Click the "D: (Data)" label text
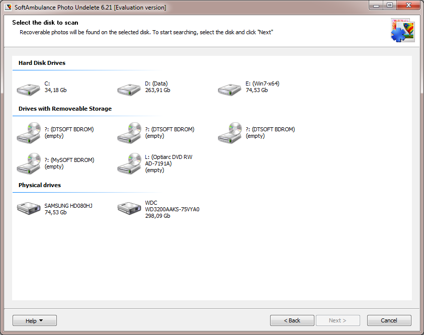 pos(156,83)
